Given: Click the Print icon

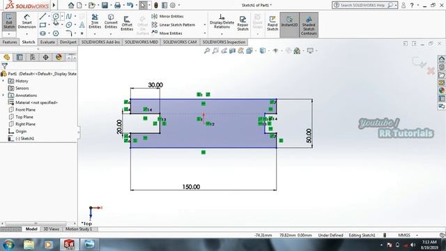Looking at the screenshot, I should pyautogui.click(x=117, y=5).
